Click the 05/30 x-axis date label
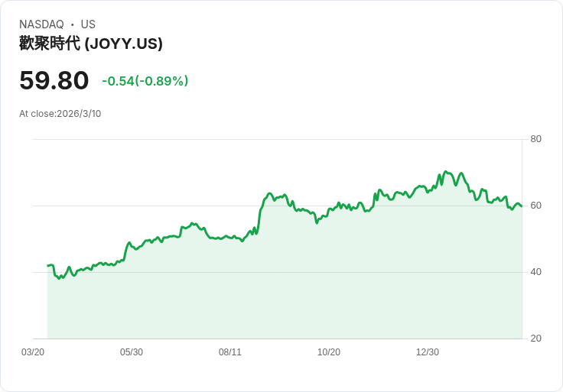Image resolution: width=563 pixels, height=392 pixels. point(132,352)
